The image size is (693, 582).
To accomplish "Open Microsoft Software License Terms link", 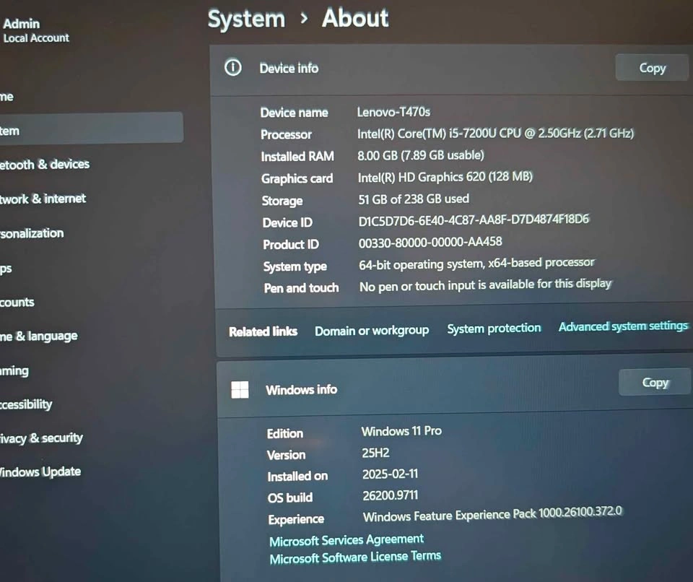I will [x=355, y=557].
